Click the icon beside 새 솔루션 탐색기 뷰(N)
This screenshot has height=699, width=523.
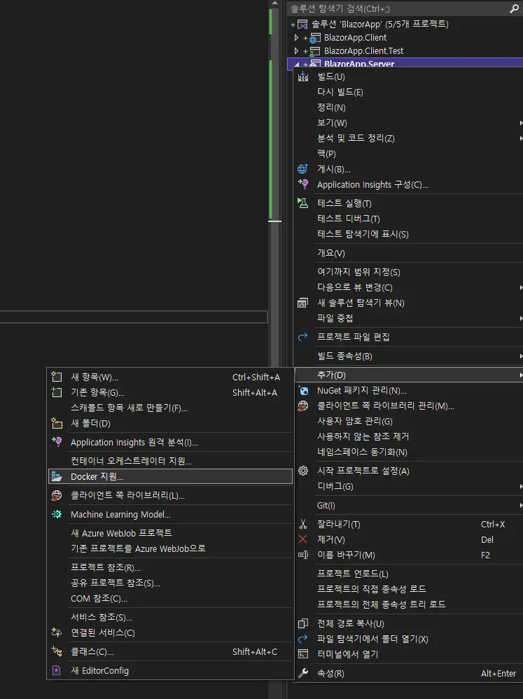[x=302, y=303]
